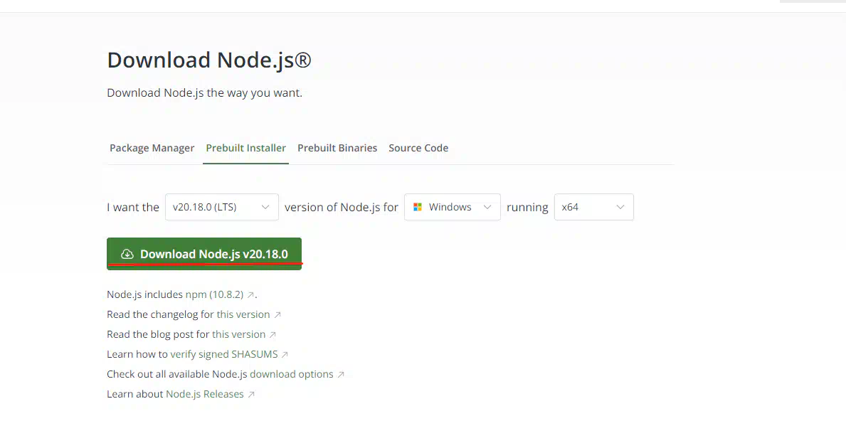Open the npm (10.8.2) link

(x=214, y=295)
